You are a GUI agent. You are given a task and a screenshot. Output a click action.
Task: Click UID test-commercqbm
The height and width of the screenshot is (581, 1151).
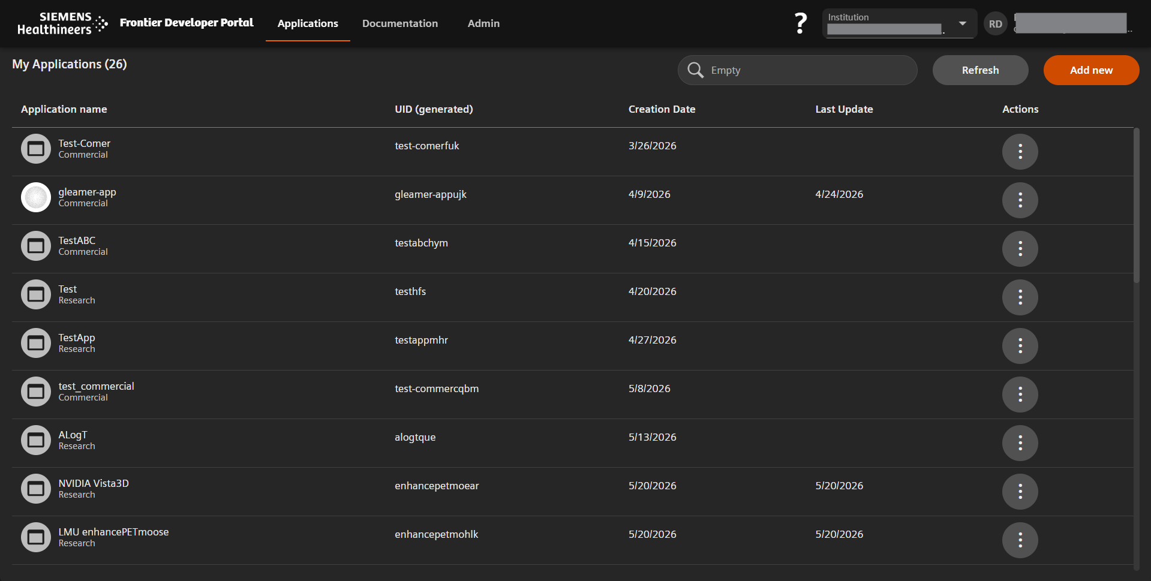(437, 389)
